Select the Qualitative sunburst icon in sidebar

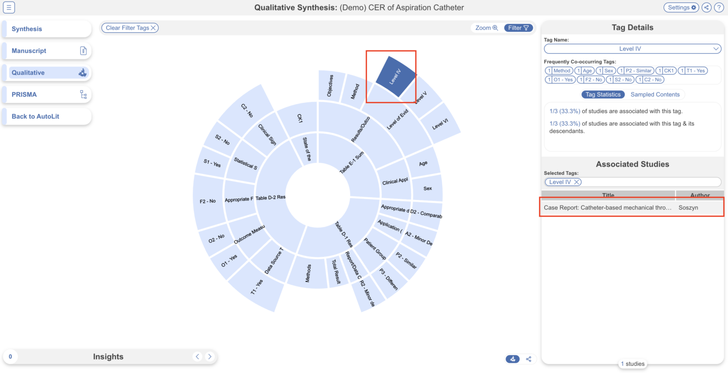(82, 73)
